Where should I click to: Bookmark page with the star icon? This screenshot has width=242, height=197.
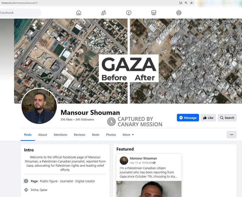point(191,3)
